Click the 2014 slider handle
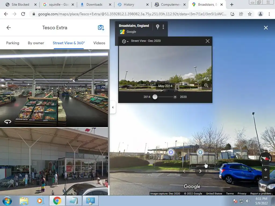This screenshot has width=275, height=206. tap(155, 97)
